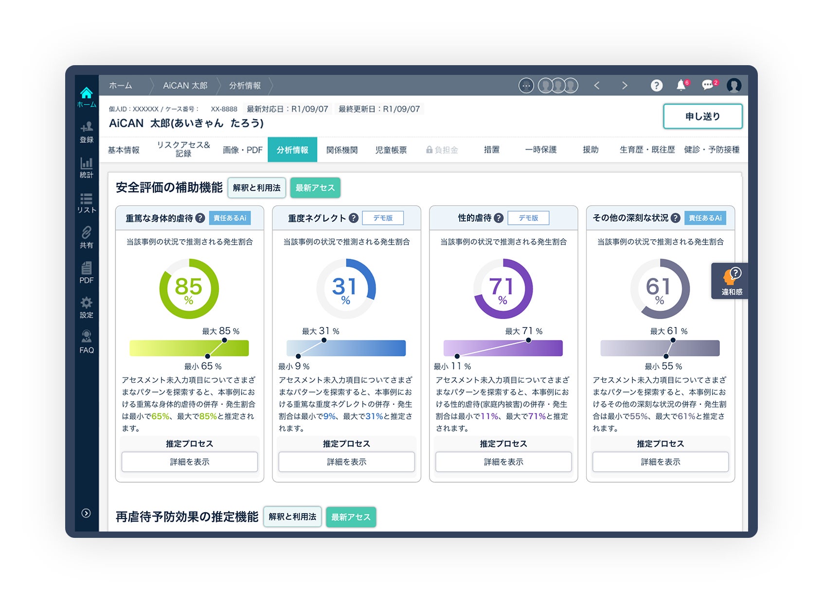Show details for 重篤な身体的虐待 process

[x=190, y=462]
